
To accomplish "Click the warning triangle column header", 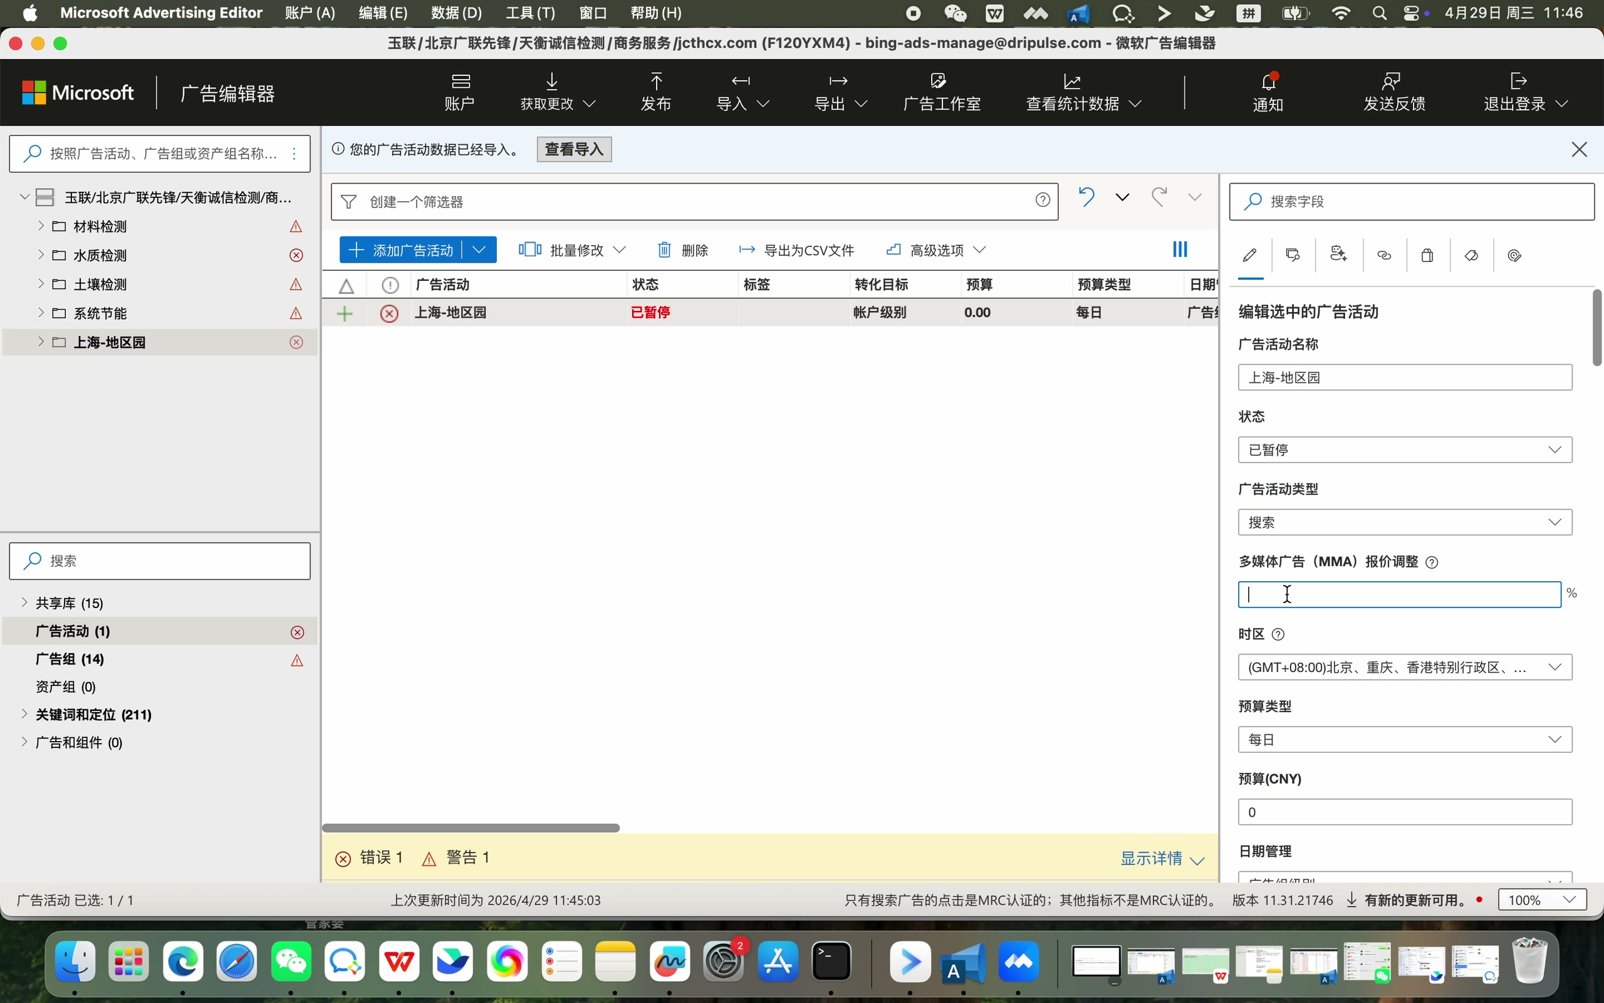I will 346,286.
